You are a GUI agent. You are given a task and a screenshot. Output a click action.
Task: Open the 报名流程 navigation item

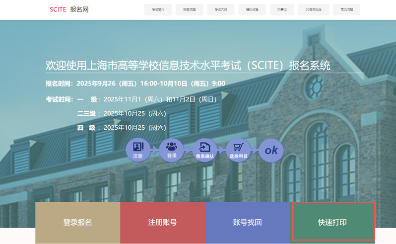tap(190, 9)
